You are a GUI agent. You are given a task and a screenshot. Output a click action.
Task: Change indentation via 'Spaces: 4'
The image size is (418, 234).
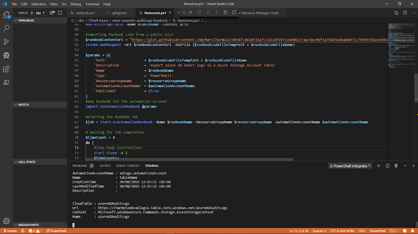pyautogui.click(x=319, y=231)
